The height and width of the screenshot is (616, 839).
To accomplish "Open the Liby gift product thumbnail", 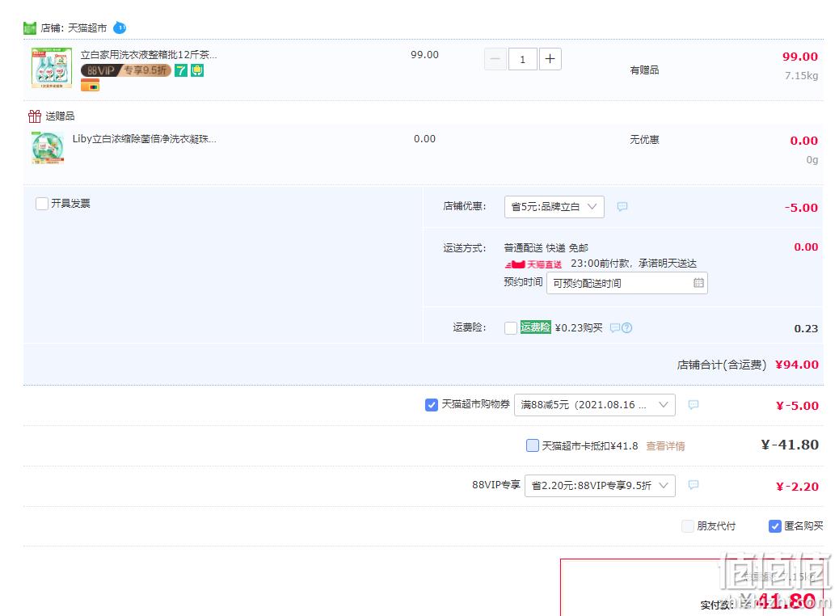I will point(48,148).
